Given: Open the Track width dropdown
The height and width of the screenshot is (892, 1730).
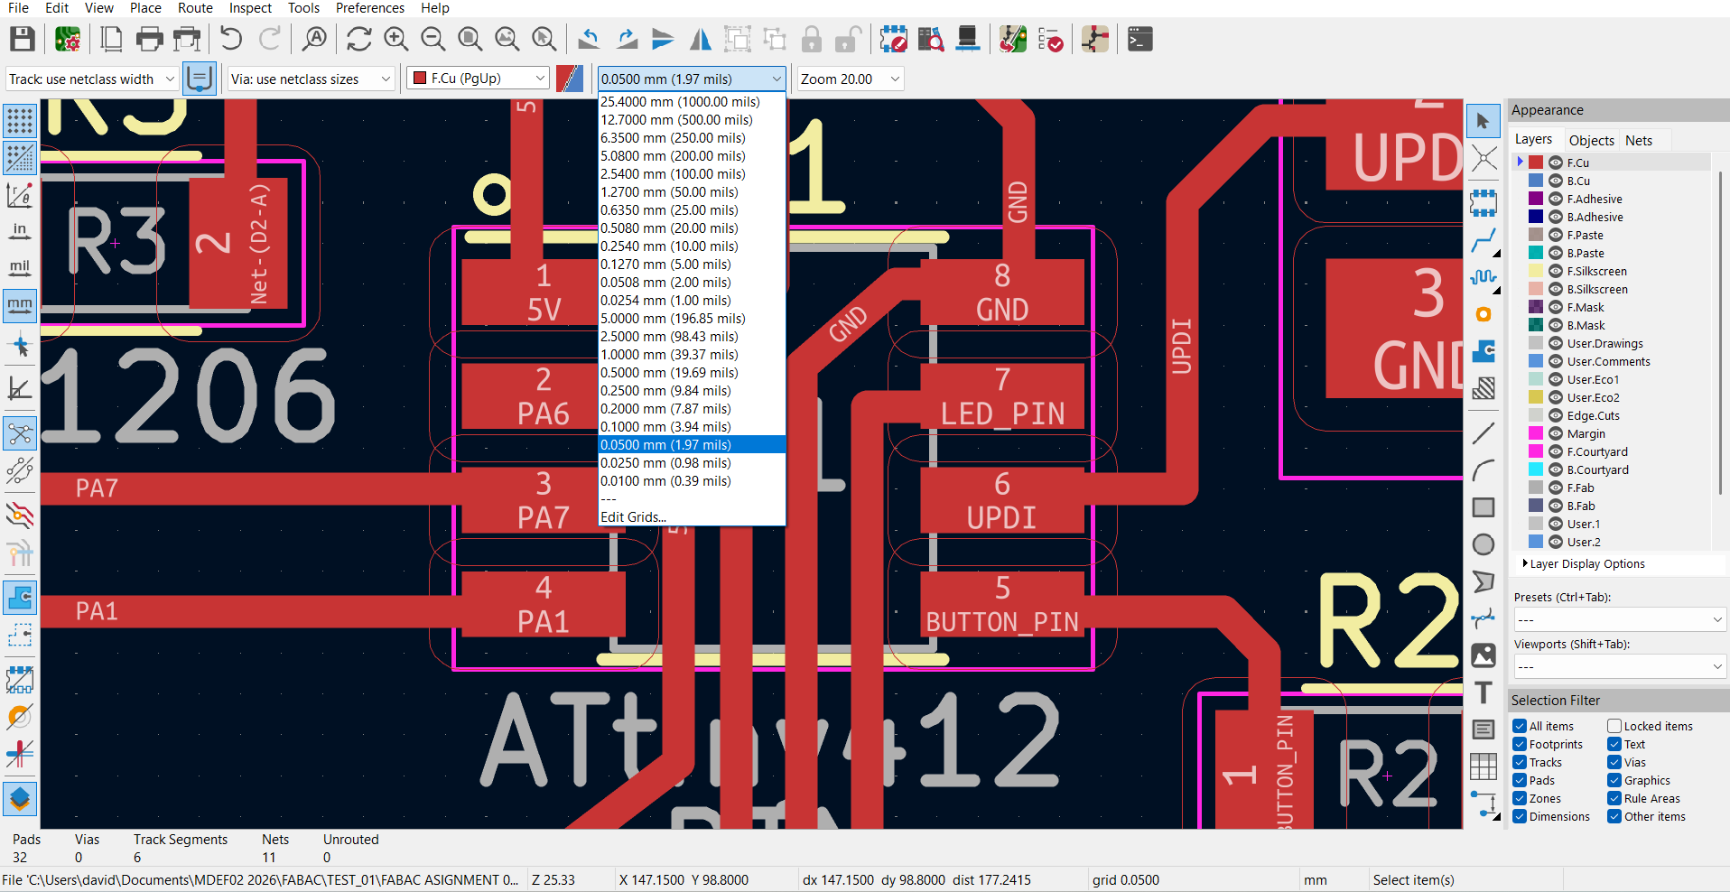Looking at the screenshot, I should (x=91, y=79).
